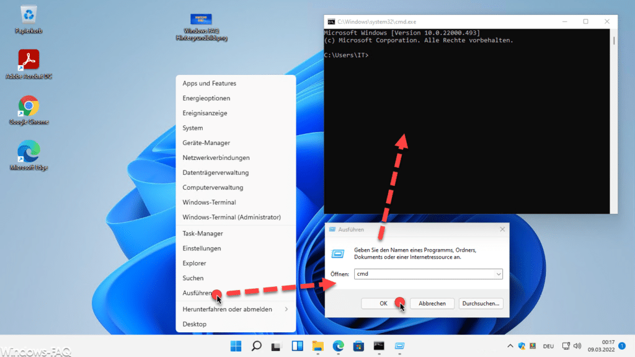
Task: Choose Ausführen in the menu
Action: point(236,293)
